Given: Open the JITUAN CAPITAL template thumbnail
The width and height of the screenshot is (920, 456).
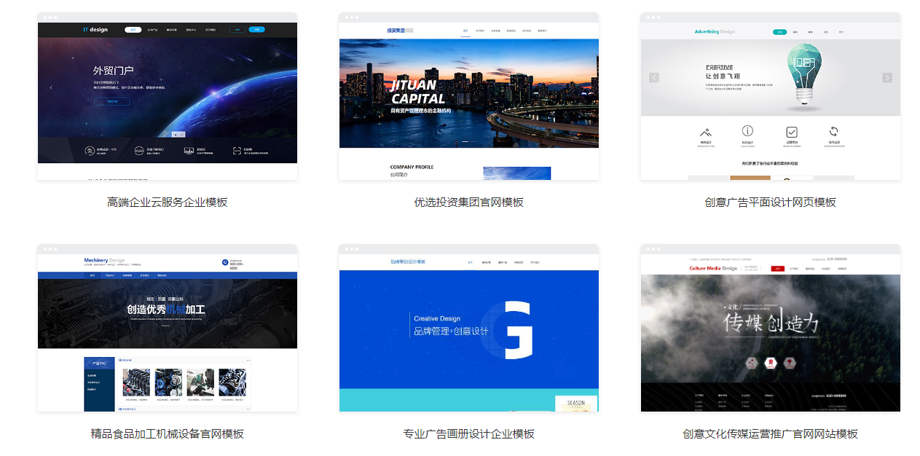Looking at the screenshot, I should (468, 95).
